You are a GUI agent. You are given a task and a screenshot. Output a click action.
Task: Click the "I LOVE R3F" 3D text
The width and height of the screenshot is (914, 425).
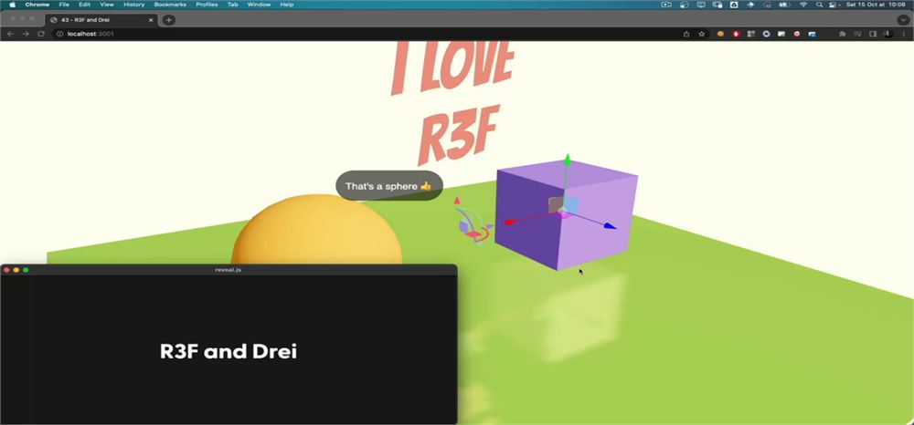454,102
